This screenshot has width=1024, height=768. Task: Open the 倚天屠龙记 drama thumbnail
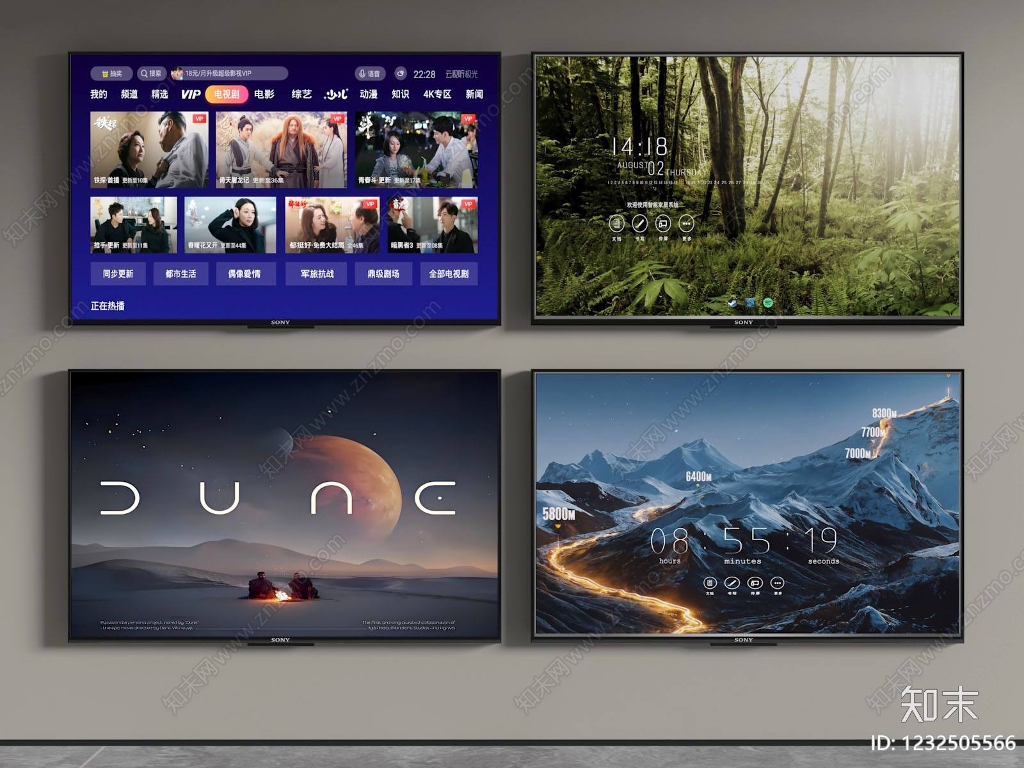(x=282, y=150)
